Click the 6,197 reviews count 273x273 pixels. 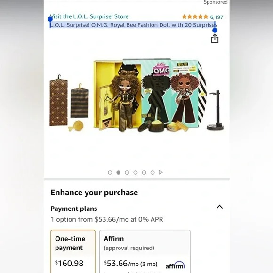point(217,17)
